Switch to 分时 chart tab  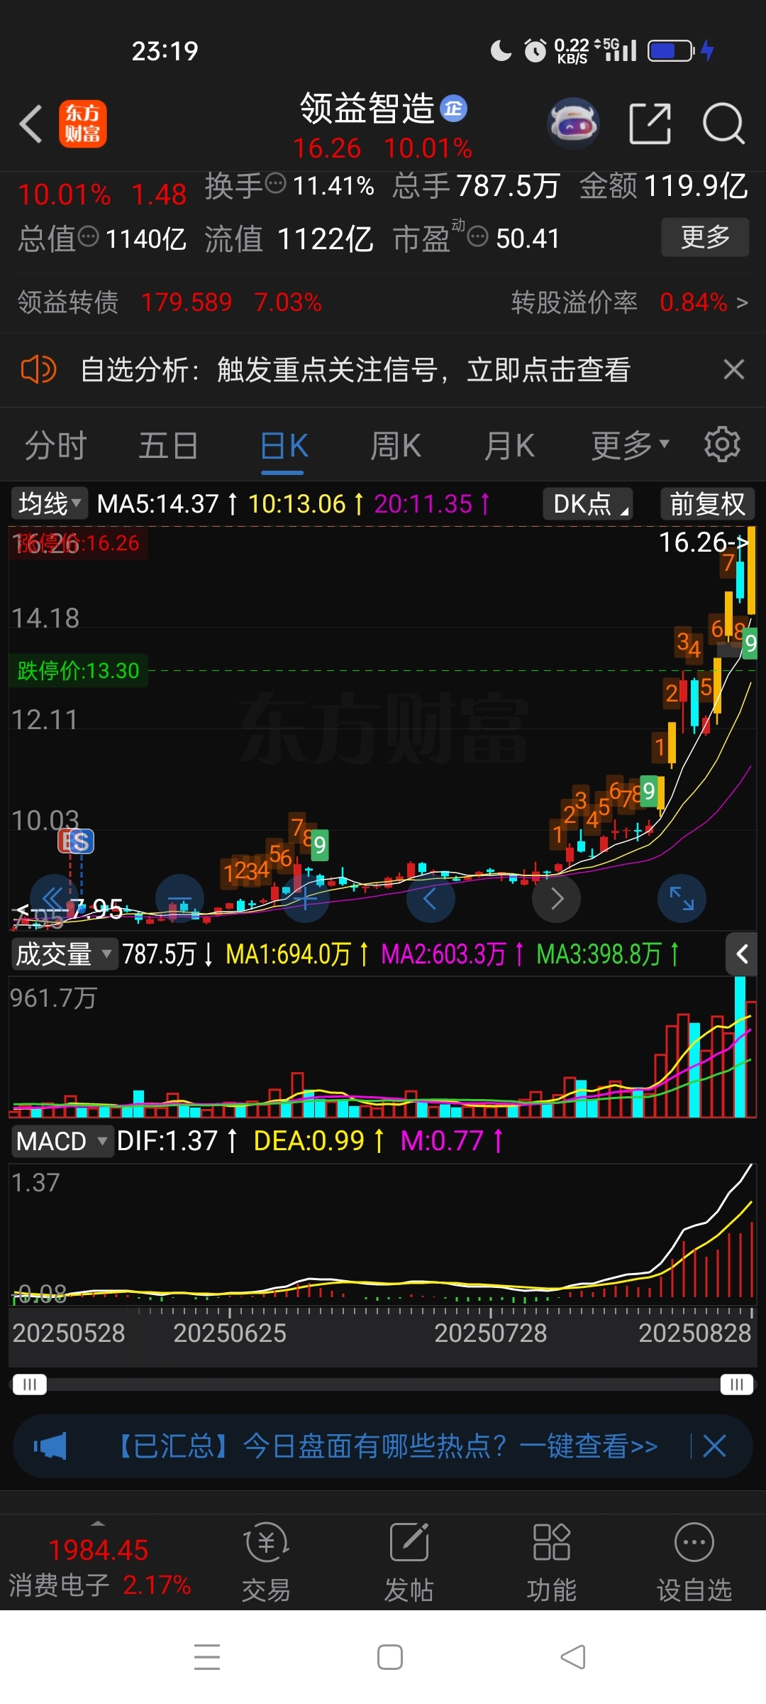56,446
